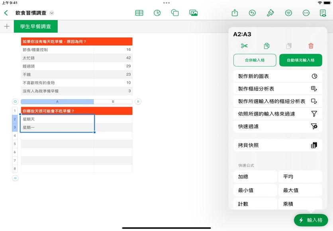Choose 快速過濾 from the menu
Image resolution: width=333 pixels, height=231 pixels.
[277, 126]
